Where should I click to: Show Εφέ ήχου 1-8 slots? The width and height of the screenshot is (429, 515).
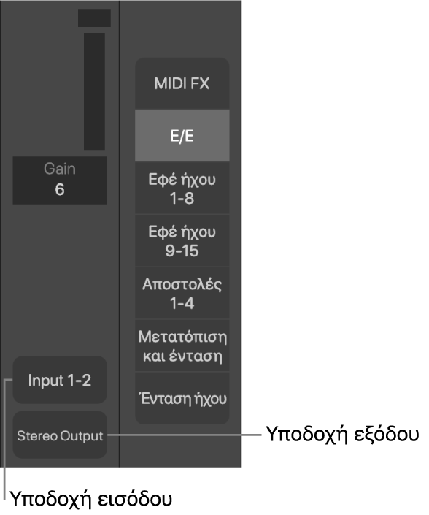pyautogui.click(x=182, y=188)
